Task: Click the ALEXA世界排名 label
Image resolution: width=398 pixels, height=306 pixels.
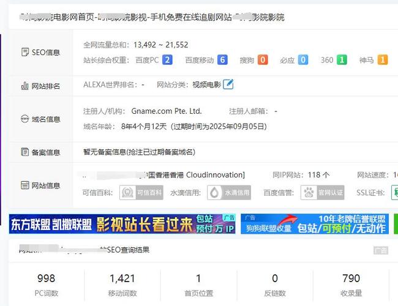Action: (110, 84)
